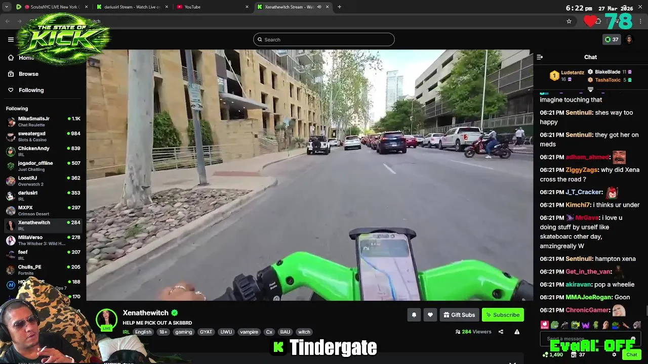The height and width of the screenshot is (364, 648).
Task: Open jogador_offline Just Chatting channel
Action: tap(43, 166)
